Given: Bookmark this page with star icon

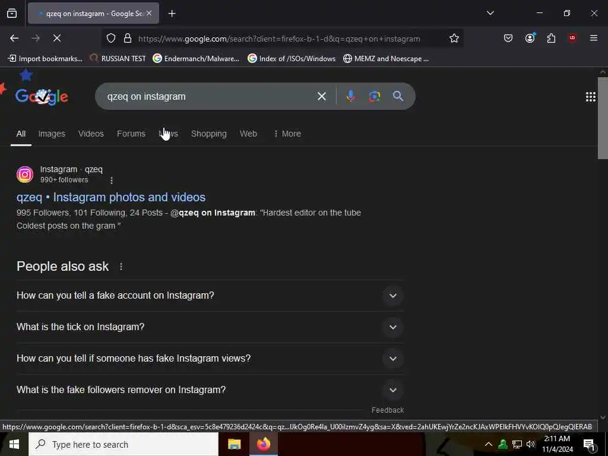Looking at the screenshot, I should click(x=454, y=38).
